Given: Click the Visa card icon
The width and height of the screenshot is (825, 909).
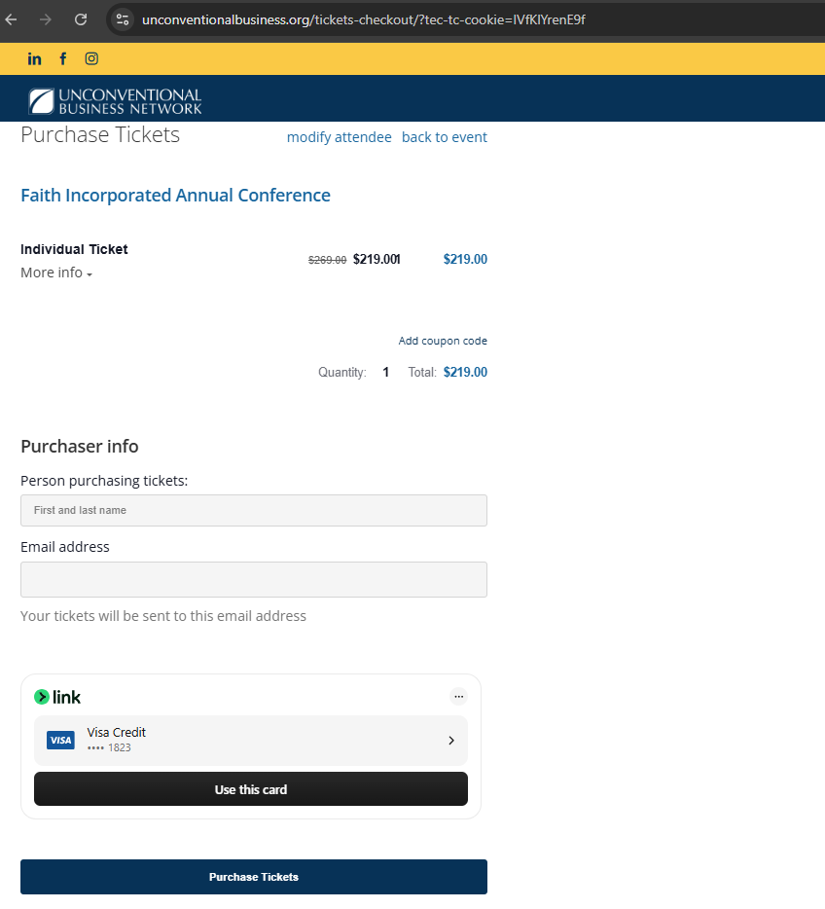Looking at the screenshot, I should click(60, 741).
